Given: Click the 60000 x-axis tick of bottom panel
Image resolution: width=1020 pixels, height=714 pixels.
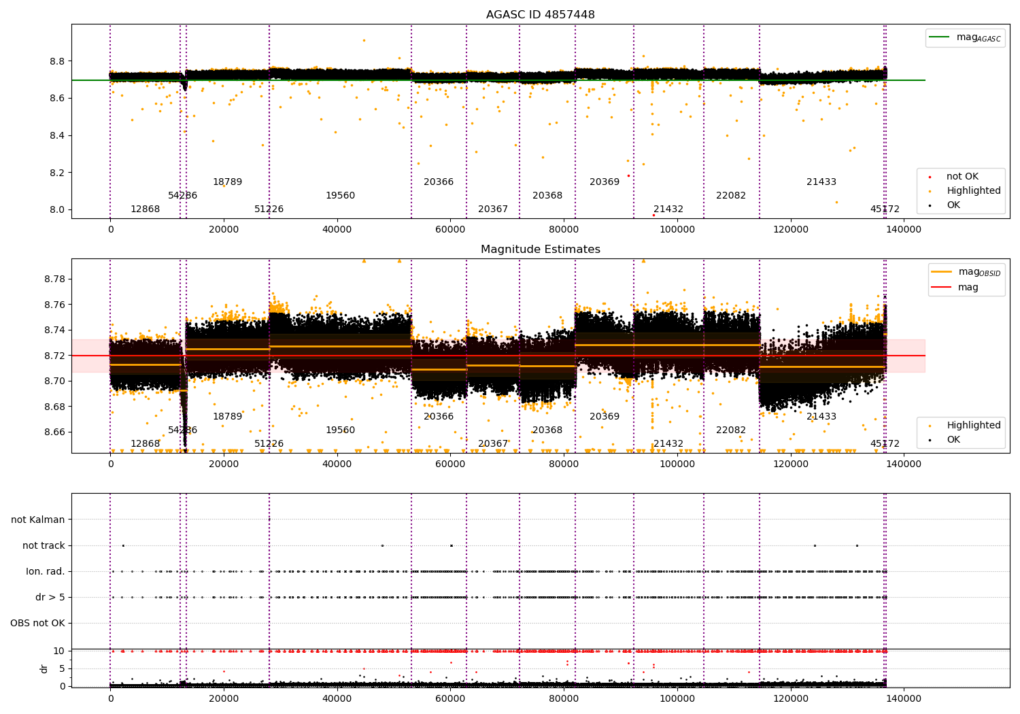Looking at the screenshot, I should [450, 698].
